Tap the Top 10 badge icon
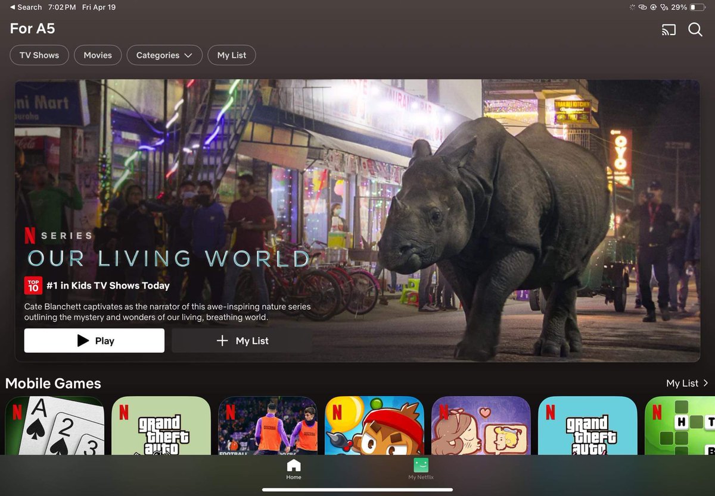The image size is (715, 496). (x=33, y=285)
